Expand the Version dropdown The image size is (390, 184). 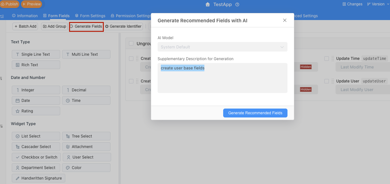[378, 4]
